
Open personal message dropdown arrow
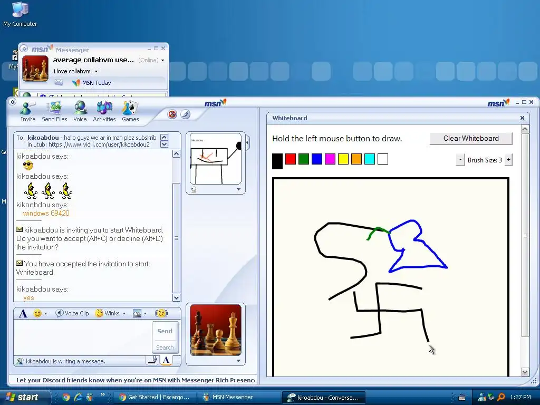click(x=96, y=71)
